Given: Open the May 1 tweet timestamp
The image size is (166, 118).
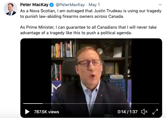Looking at the screenshot, I should (x=94, y=5).
